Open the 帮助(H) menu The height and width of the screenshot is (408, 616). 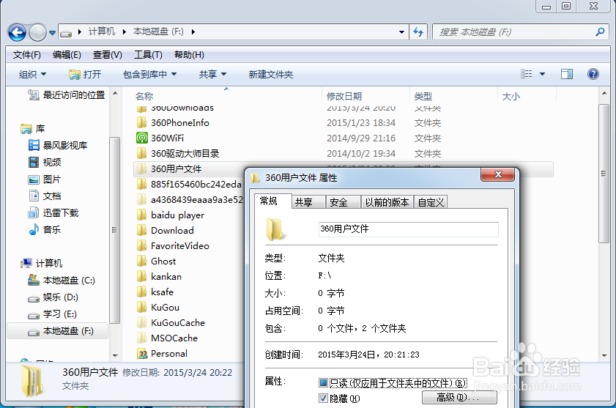pyautogui.click(x=189, y=55)
